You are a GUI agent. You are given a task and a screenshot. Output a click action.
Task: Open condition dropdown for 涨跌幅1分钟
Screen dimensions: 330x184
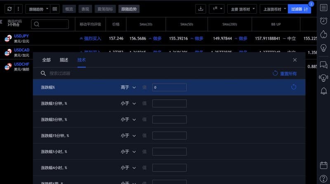128,103
